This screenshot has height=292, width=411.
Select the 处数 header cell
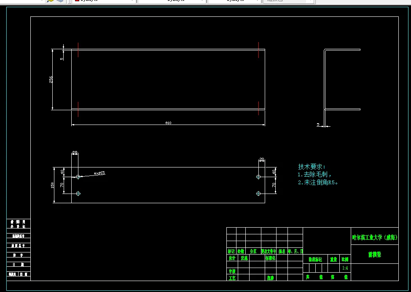(241, 251)
